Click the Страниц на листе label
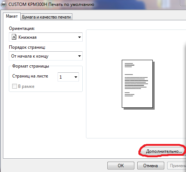This screenshot has width=186, height=172. (30, 76)
